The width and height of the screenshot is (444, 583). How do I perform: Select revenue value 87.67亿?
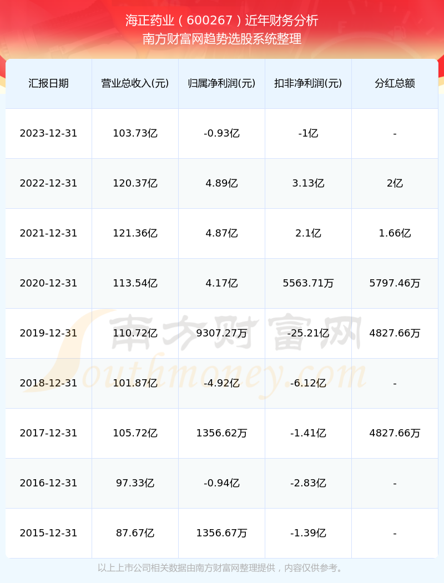(135, 533)
